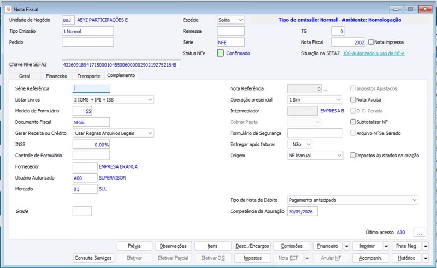
Task: Click the INSS percentage field
Action: (x=91, y=144)
